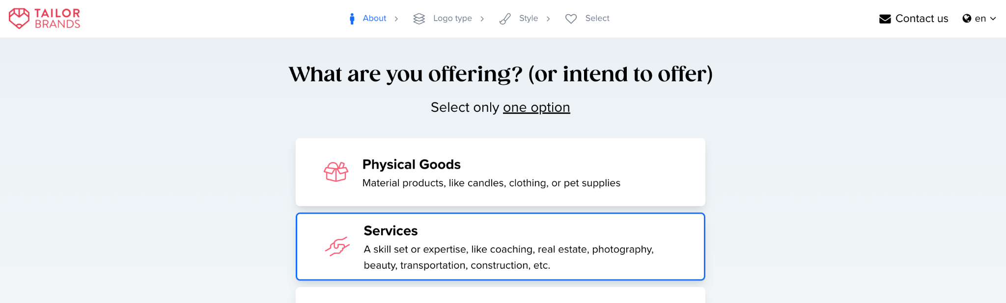Switch to the Logo type step
The width and height of the screenshot is (1006, 303).
click(452, 19)
